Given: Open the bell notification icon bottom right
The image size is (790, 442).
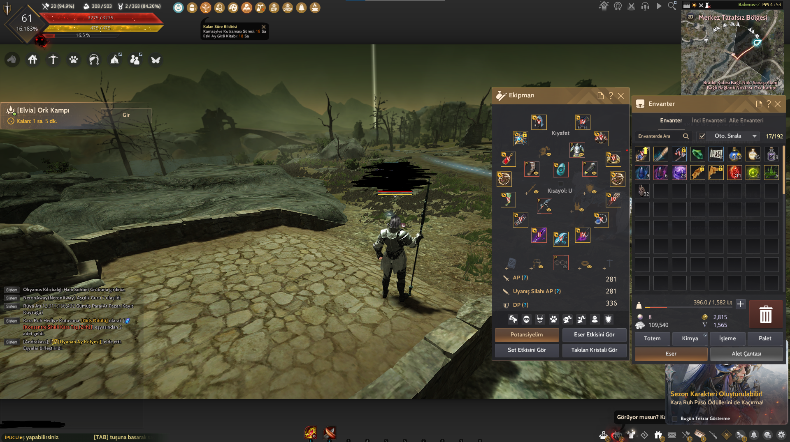Looking at the screenshot, I should [754, 435].
